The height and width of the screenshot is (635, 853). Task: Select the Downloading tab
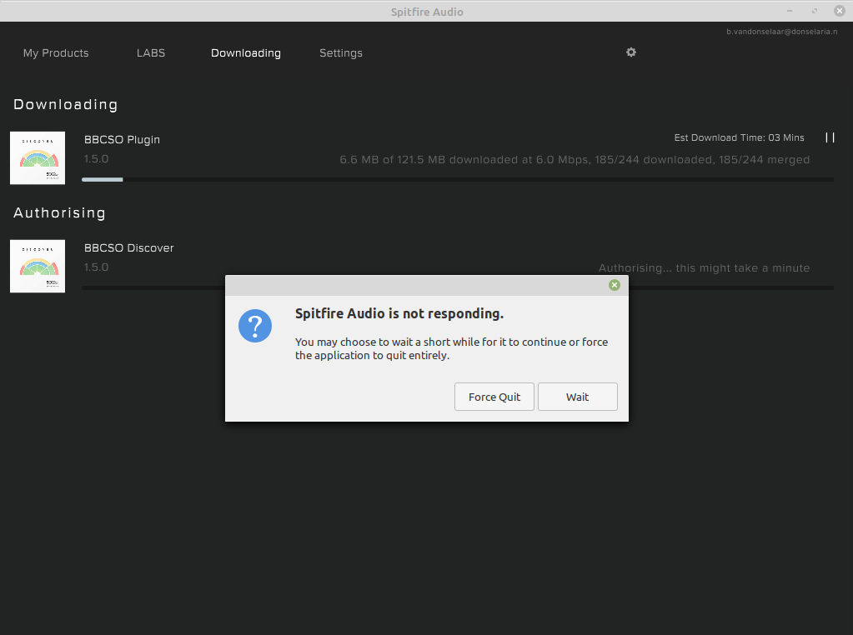click(x=246, y=52)
